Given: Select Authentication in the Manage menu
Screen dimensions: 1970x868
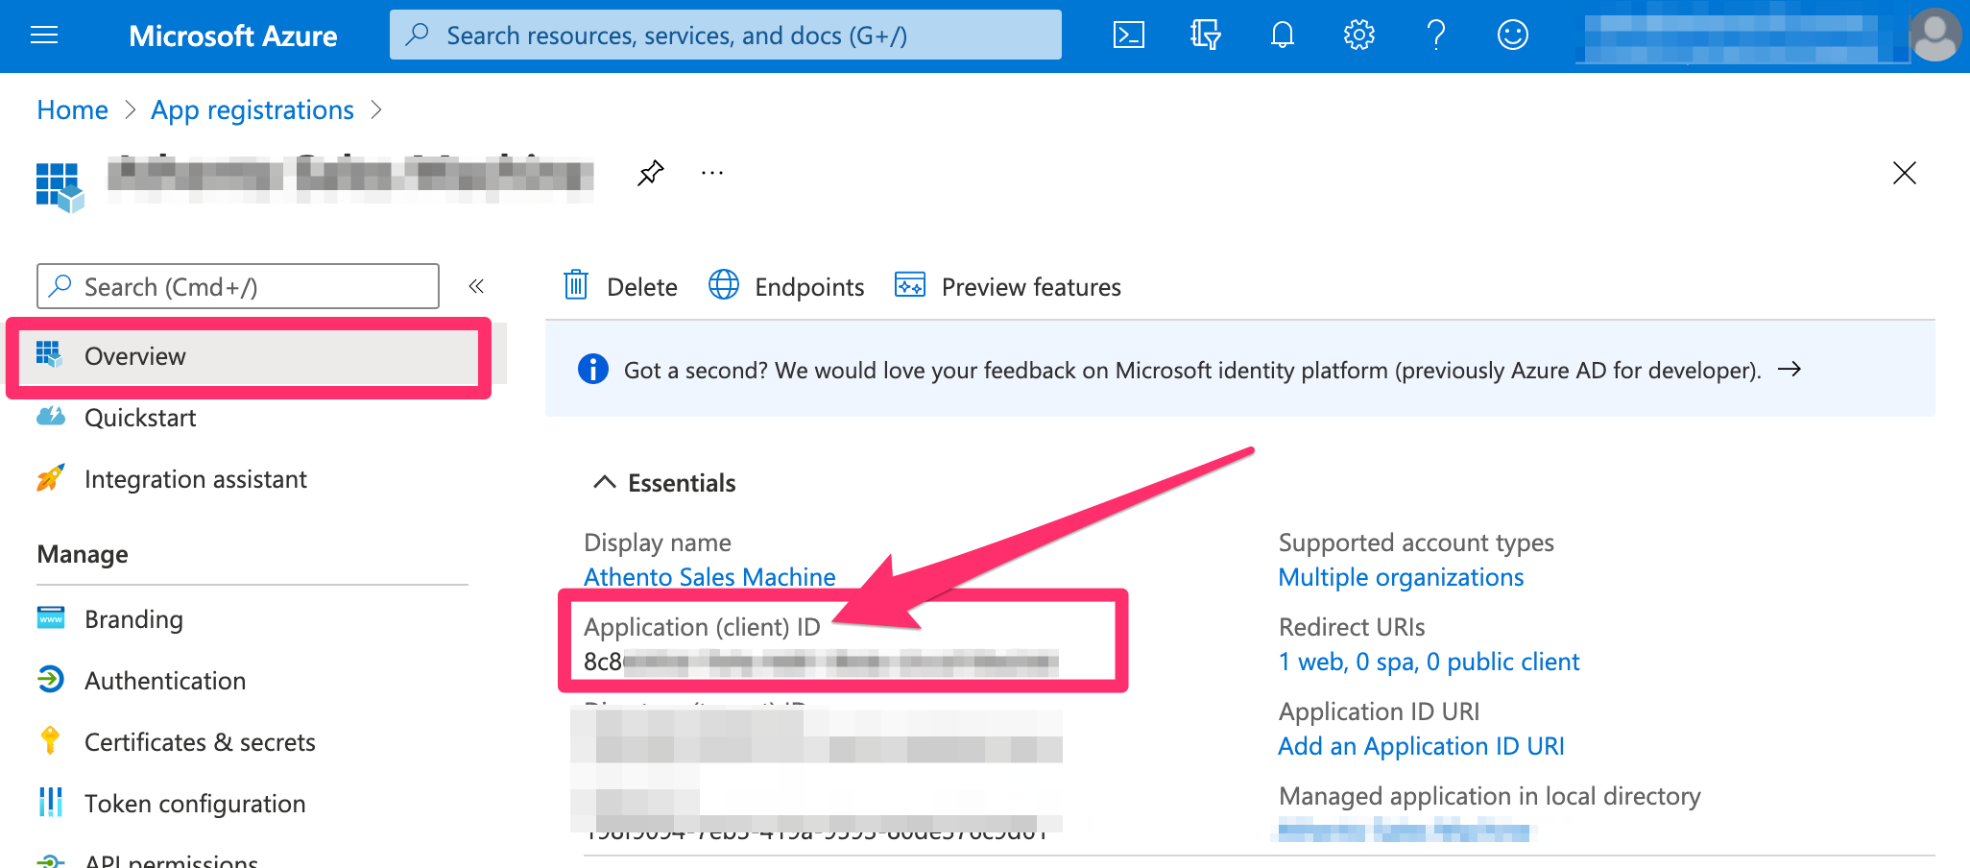Looking at the screenshot, I should tap(164, 681).
